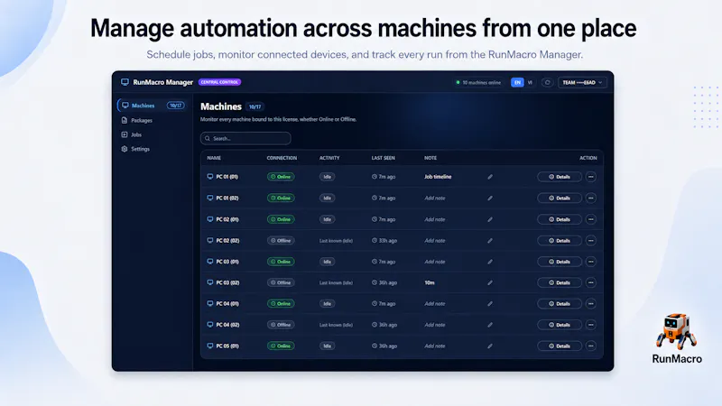Screen dimensions: 722x406
Task: Edit note pencil for PC 01 (01)
Action: pos(490,177)
